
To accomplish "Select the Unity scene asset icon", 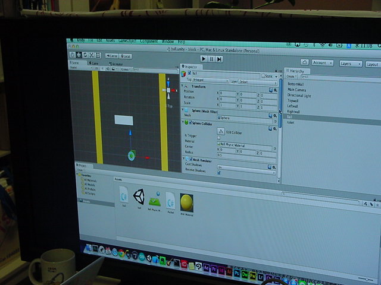I will point(139,197).
